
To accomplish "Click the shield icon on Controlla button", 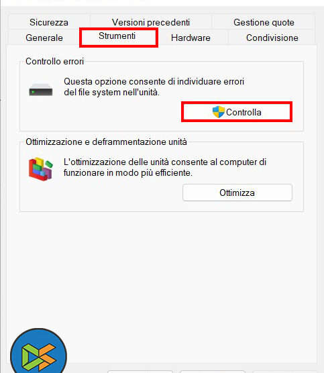I will tap(219, 112).
